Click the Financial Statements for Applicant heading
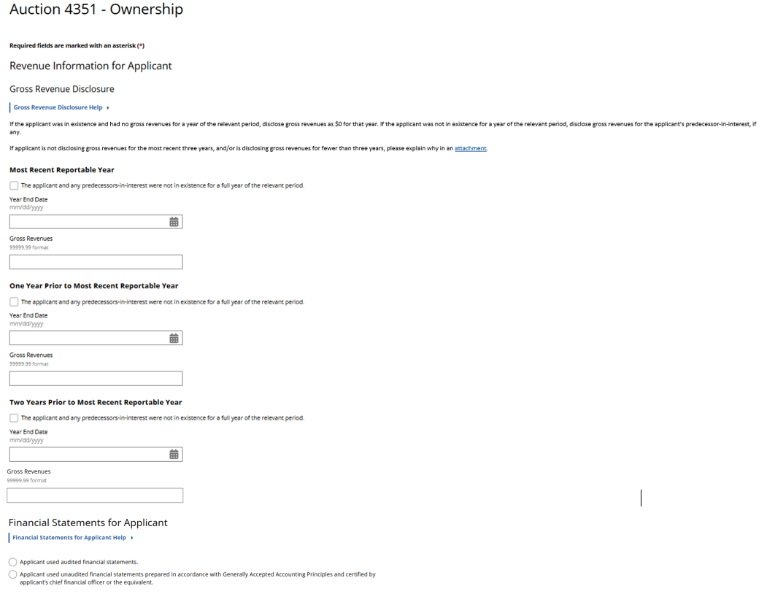This screenshot has height=594, width=767. pyautogui.click(x=88, y=522)
